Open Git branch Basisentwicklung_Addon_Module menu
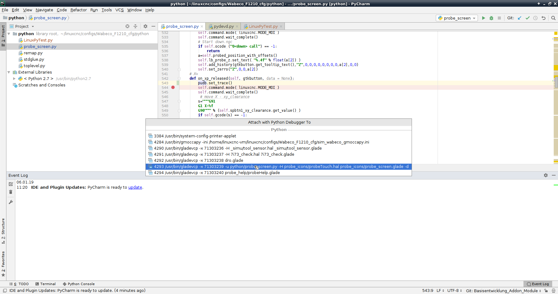The height and width of the screenshot is (294, 558). point(503,291)
